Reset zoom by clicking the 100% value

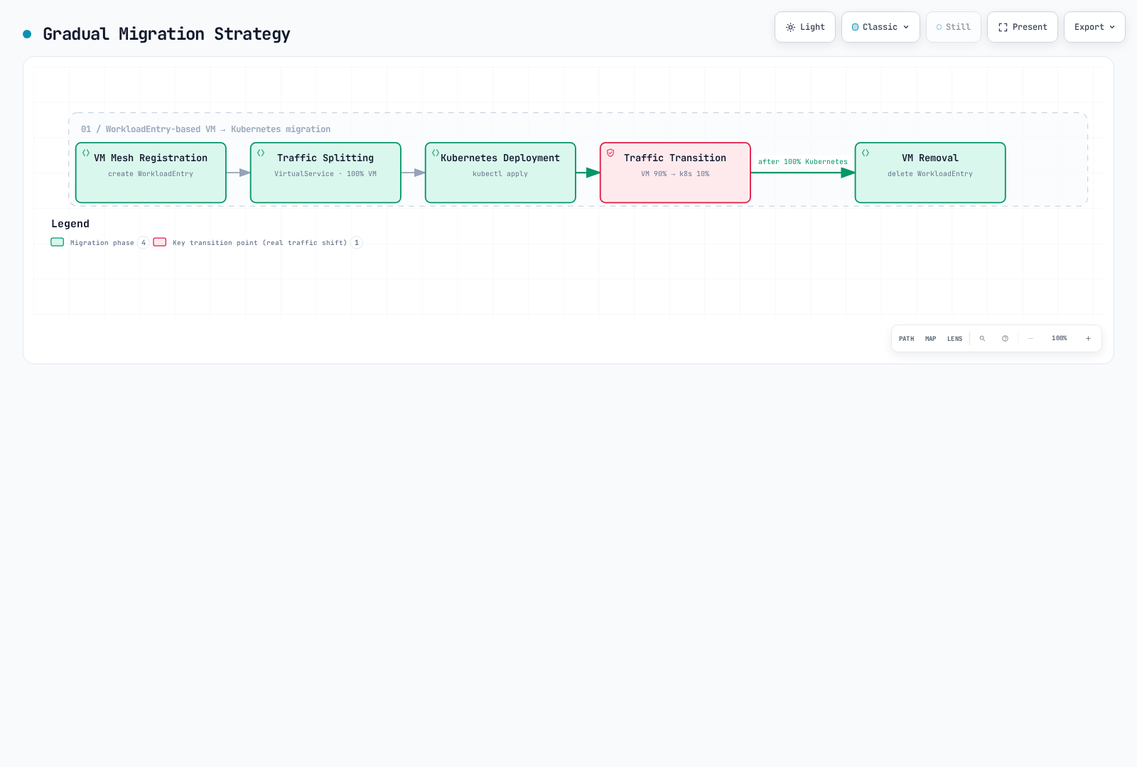pyautogui.click(x=1060, y=339)
